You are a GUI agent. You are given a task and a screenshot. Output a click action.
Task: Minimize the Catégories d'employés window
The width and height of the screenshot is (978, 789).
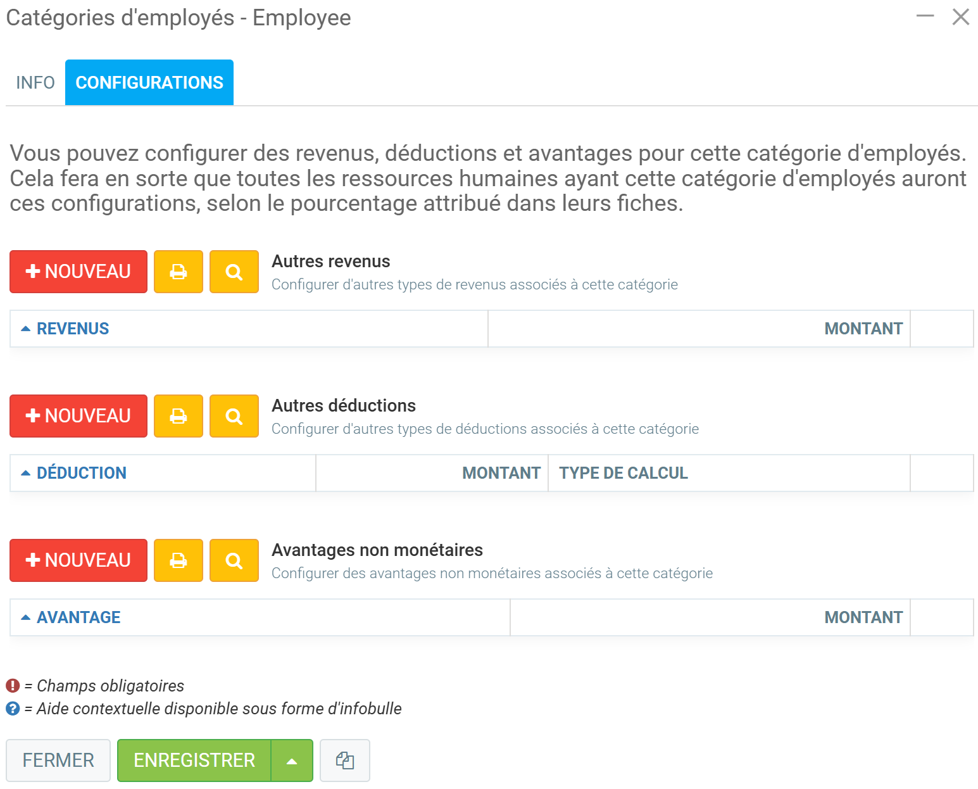coord(925,16)
